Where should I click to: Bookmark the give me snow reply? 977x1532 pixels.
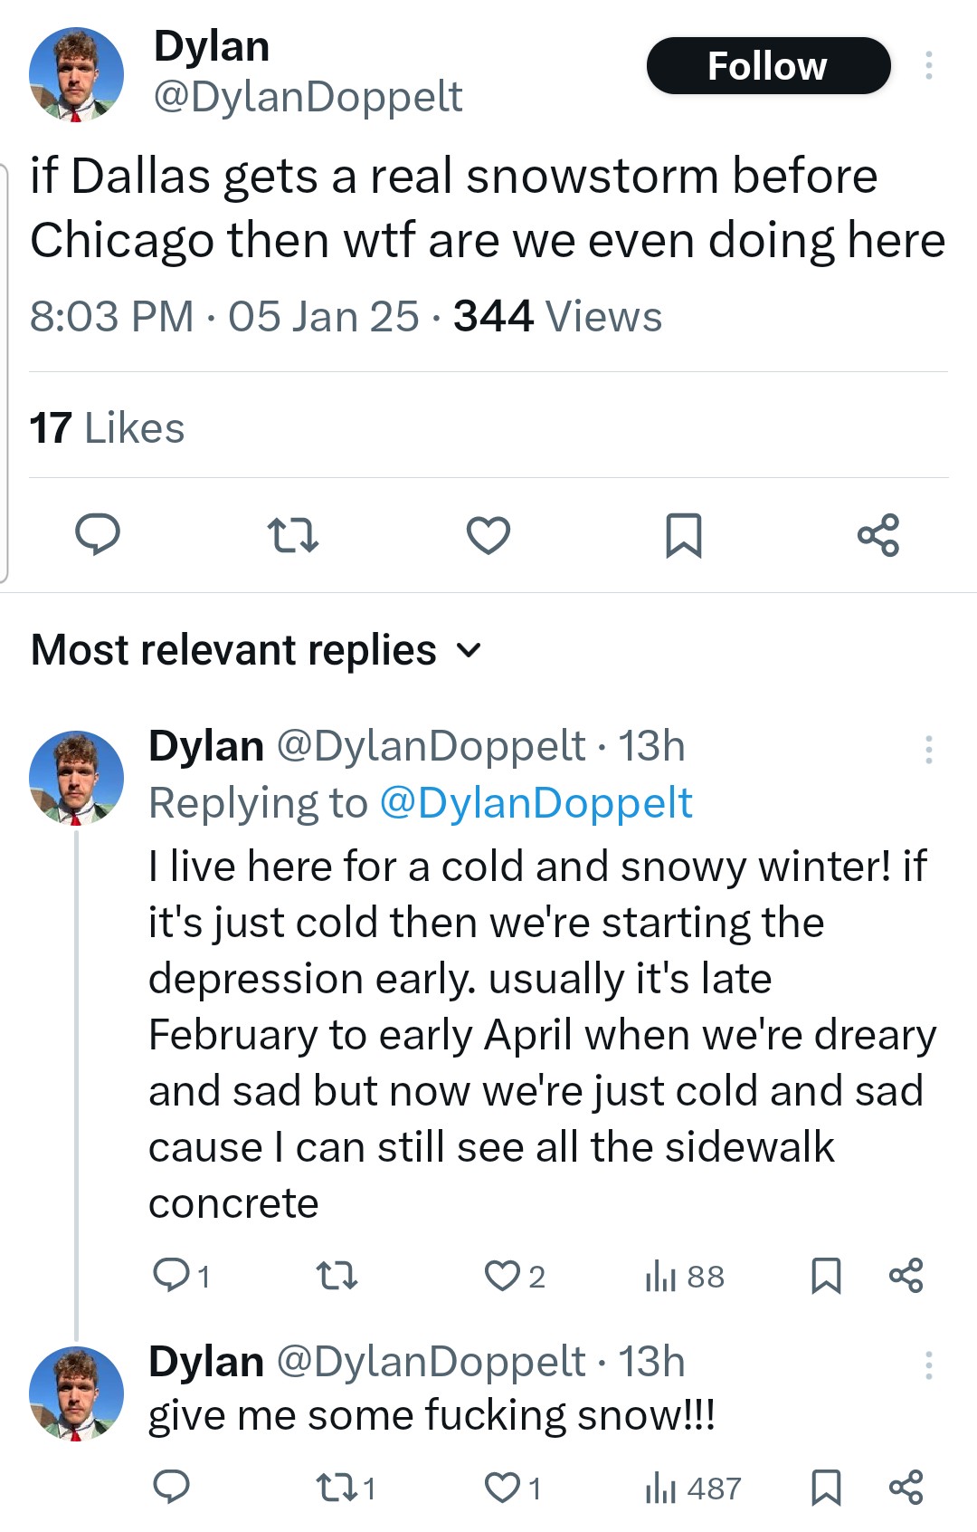[826, 1488]
